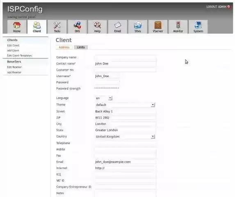Open Edit Client-Templates in sidebar
The image size is (235, 197).
(20, 56)
